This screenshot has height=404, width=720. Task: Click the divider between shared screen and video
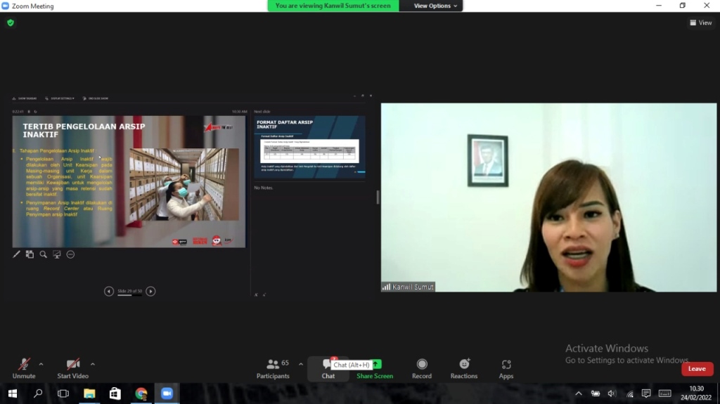(x=378, y=197)
